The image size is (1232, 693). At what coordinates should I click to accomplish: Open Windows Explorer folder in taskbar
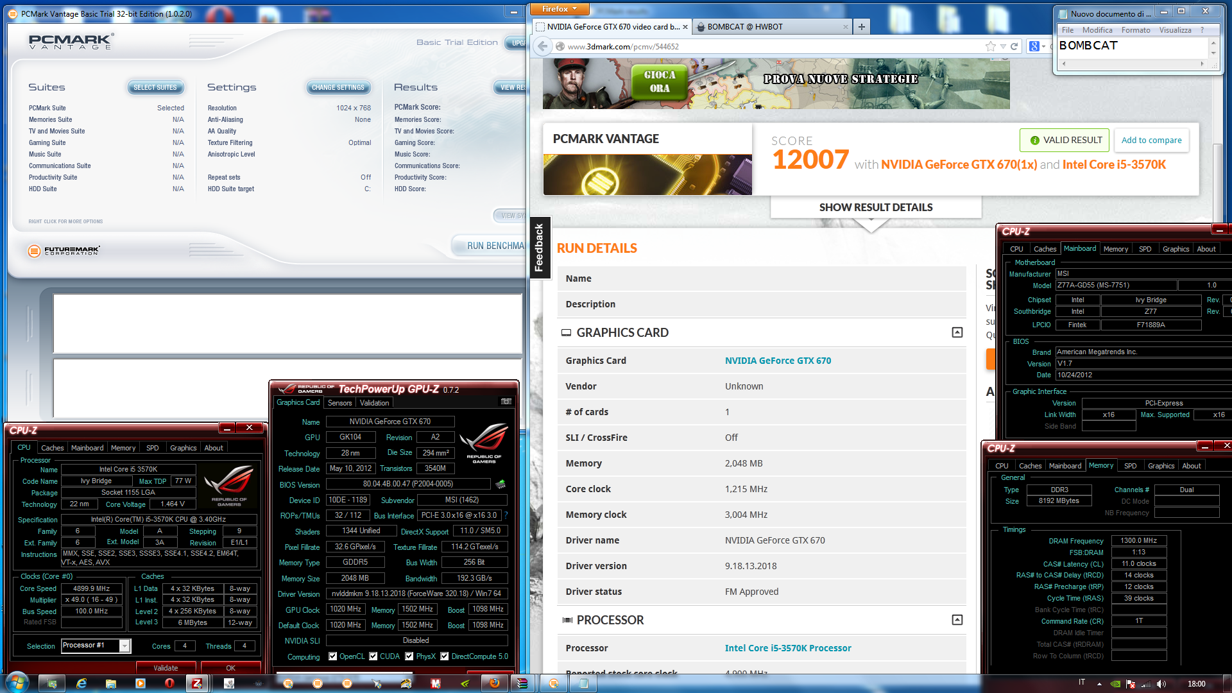tap(111, 683)
